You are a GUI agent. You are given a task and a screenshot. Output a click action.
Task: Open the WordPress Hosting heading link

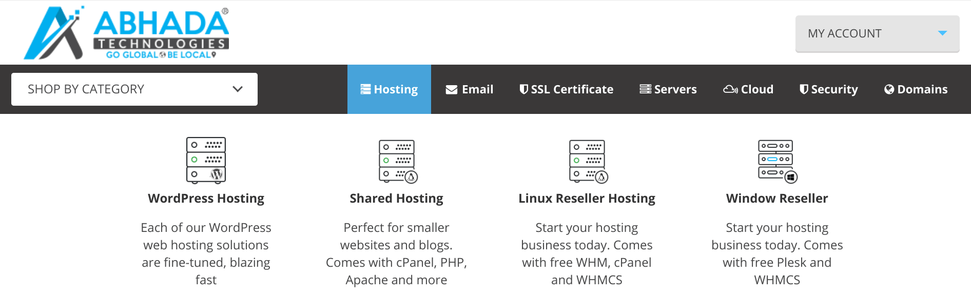(x=206, y=199)
